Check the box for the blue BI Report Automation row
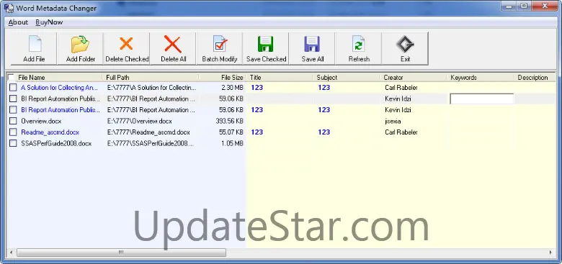The width and height of the screenshot is (562, 264). tap(13, 110)
